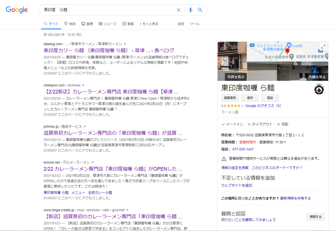Click the ラーメン屋 category text
This screenshot has width=336, height=231.
(230, 112)
